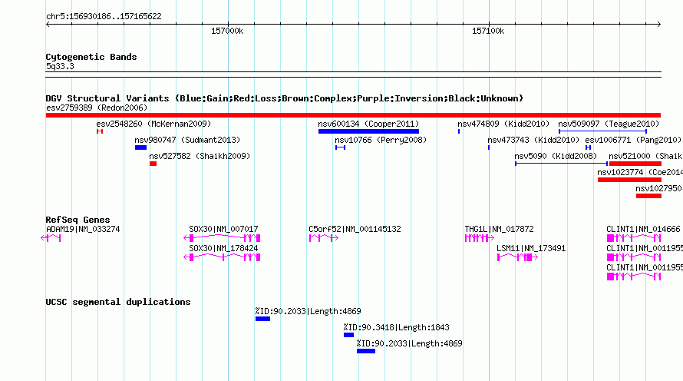
Task: Open nsv509097 (Teague2010) variant label
Action: [x=609, y=124]
